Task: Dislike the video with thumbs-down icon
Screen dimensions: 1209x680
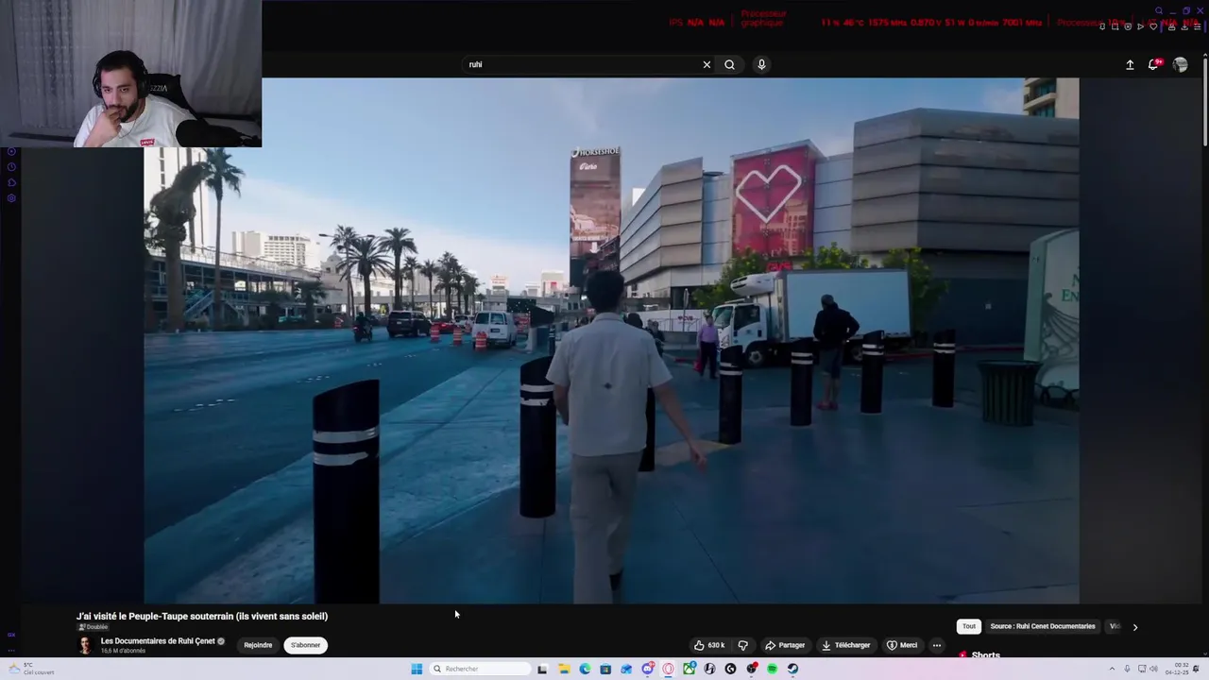Action: pyautogui.click(x=743, y=645)
